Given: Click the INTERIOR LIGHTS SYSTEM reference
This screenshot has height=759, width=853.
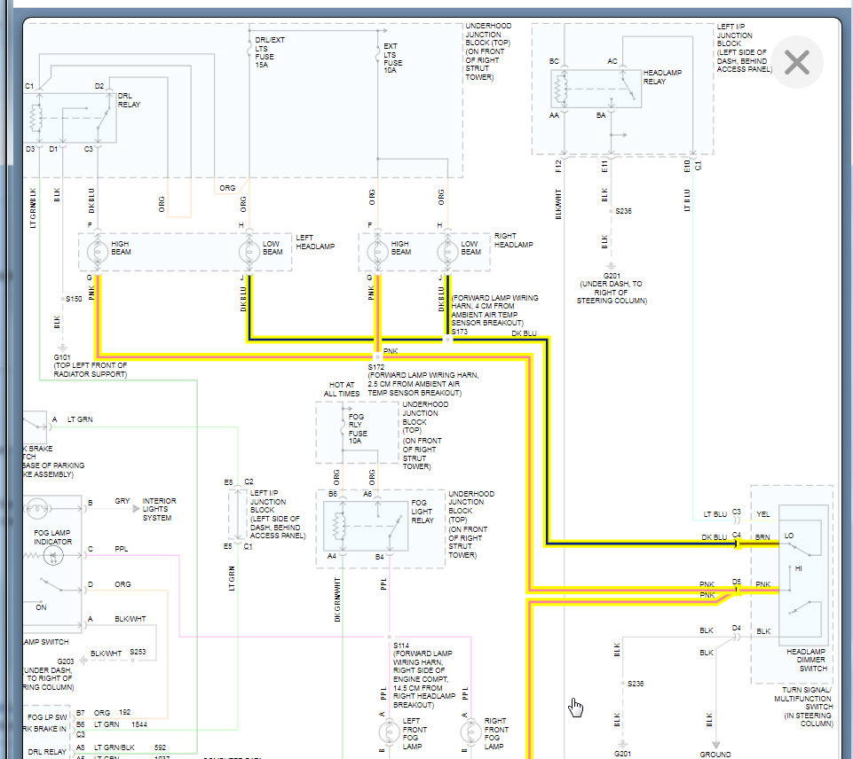Looking at the screenshot, I should [x=159, y=509].
